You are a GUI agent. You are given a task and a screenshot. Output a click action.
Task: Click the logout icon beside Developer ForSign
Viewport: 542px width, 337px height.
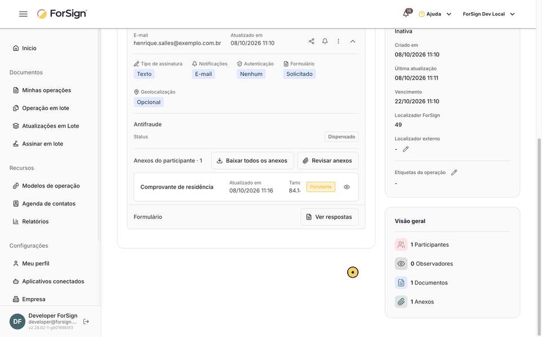86,321
